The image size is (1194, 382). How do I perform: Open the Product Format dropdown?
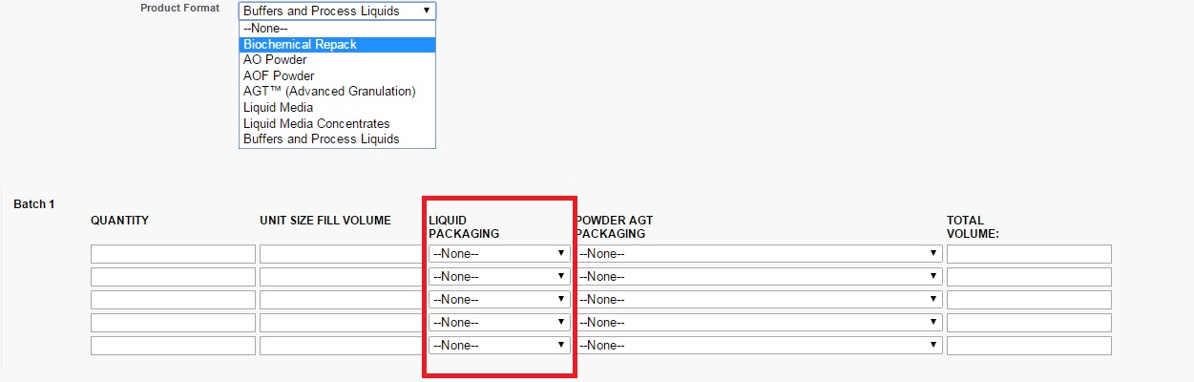(x=337, y=11)
